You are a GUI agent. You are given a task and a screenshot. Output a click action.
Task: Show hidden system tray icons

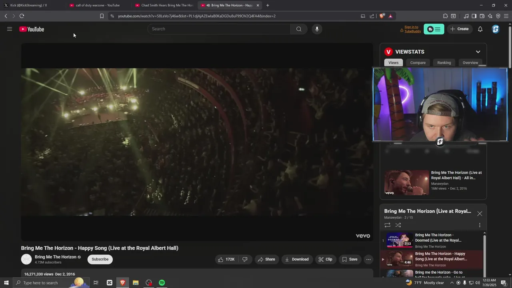click(452, 283)
